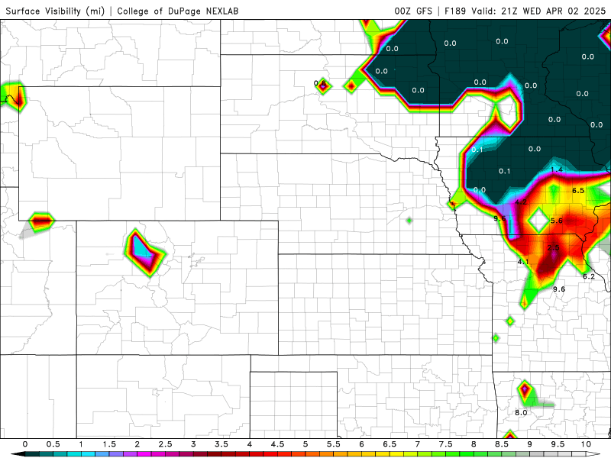Viewport: 611px width, 458px height.
Task: Click the 4.2 visibility value on map
Action: (521, 202)
